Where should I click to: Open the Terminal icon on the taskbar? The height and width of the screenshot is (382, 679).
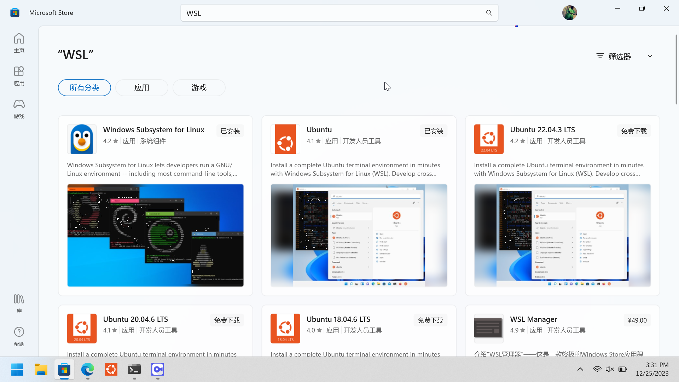(x=134, y=370)
